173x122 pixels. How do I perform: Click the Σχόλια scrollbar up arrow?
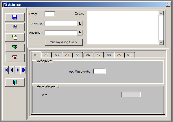pos(161,13)
